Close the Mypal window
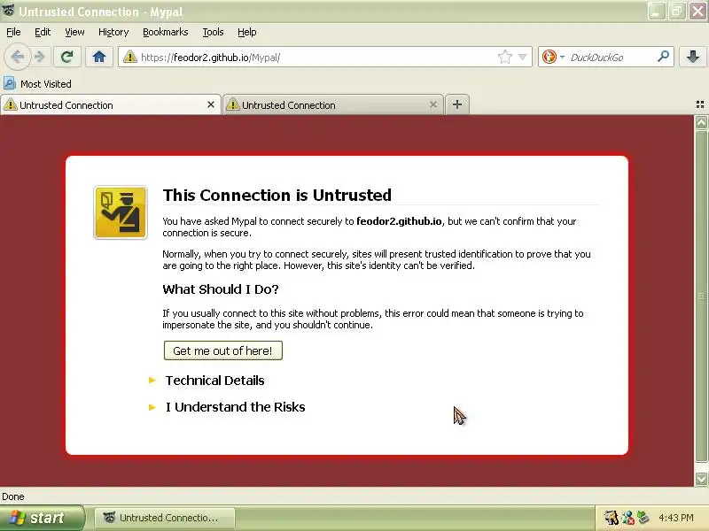 click(697, 12)
